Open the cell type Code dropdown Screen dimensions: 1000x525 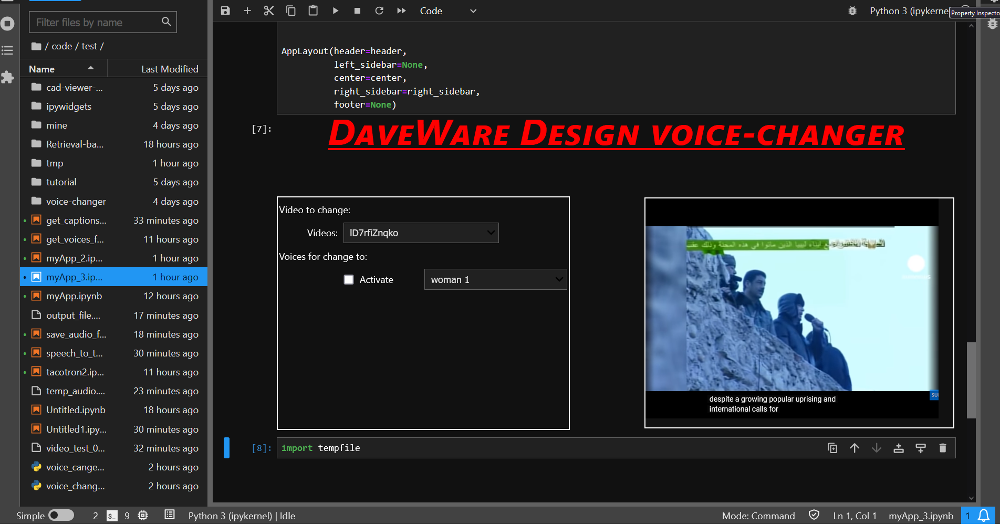pyautogui.click(x=448, y=10)
